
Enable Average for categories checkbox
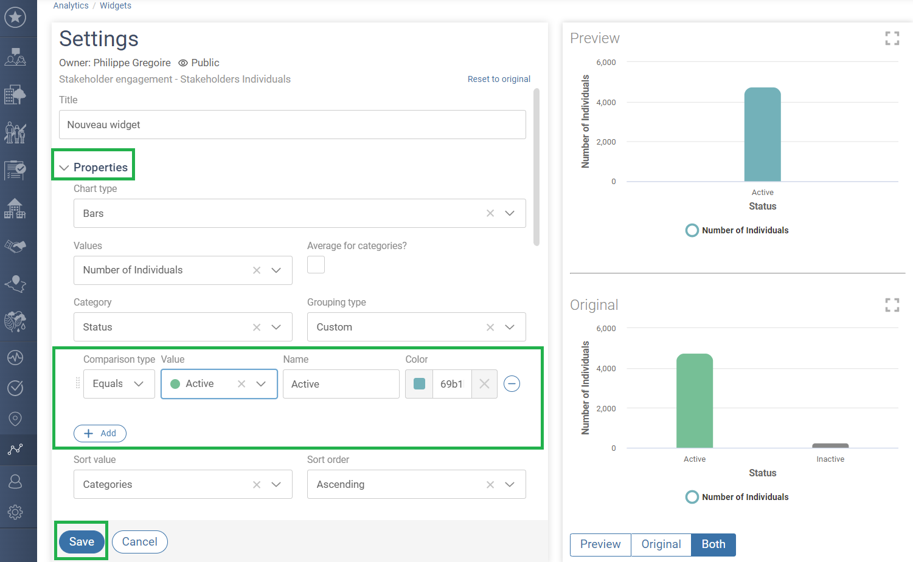pyautogui.click(x=316, y=265)
